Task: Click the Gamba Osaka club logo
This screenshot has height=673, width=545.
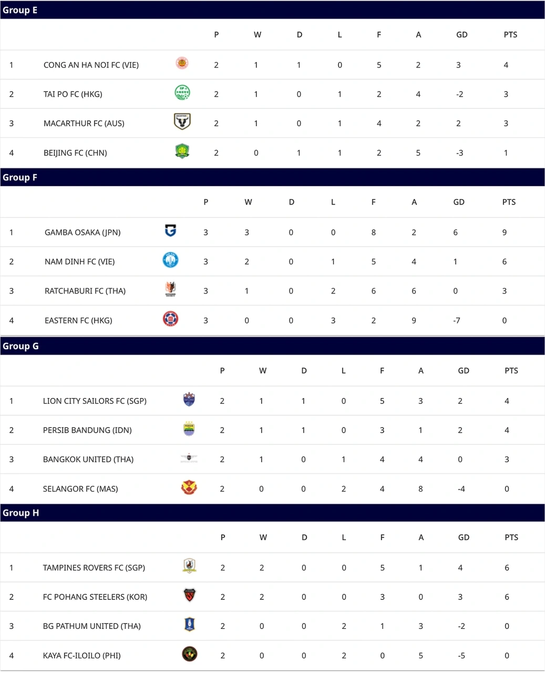Action: (x=170, y=231)
